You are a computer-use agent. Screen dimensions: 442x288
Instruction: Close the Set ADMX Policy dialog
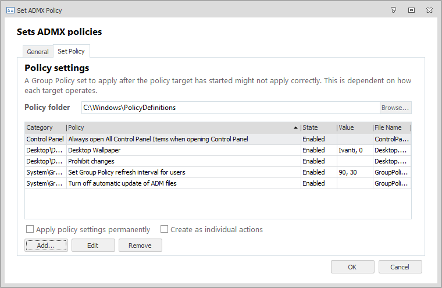(x=429, y=10)
